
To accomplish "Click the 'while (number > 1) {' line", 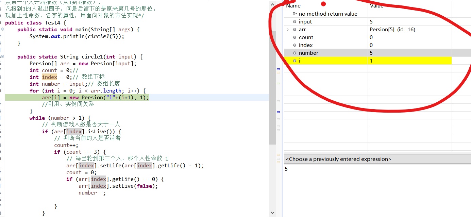I will (60, 118).
